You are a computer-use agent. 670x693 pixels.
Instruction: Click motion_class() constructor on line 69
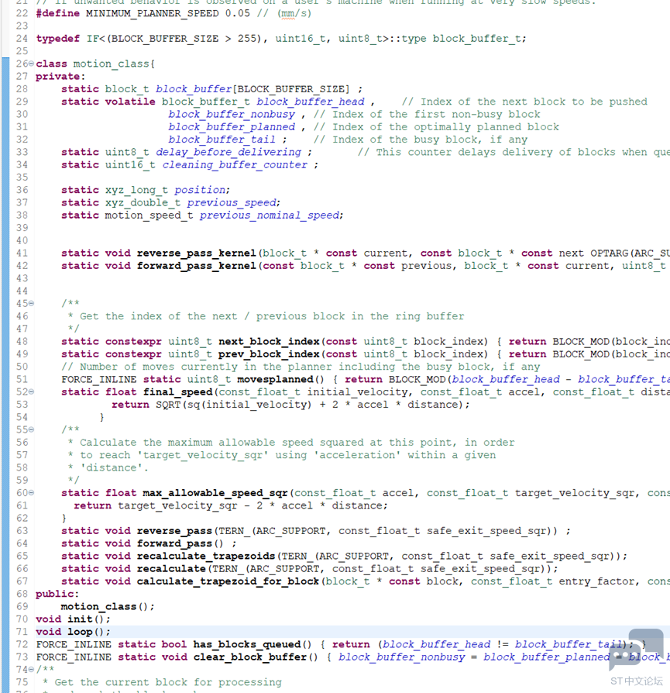click(x=108, y=606)
